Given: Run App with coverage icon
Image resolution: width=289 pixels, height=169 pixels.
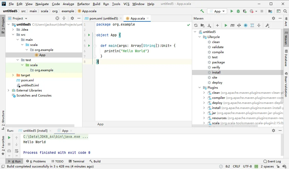Looking at the screenshot, I should pyautogui.click(x=245, y=11).
